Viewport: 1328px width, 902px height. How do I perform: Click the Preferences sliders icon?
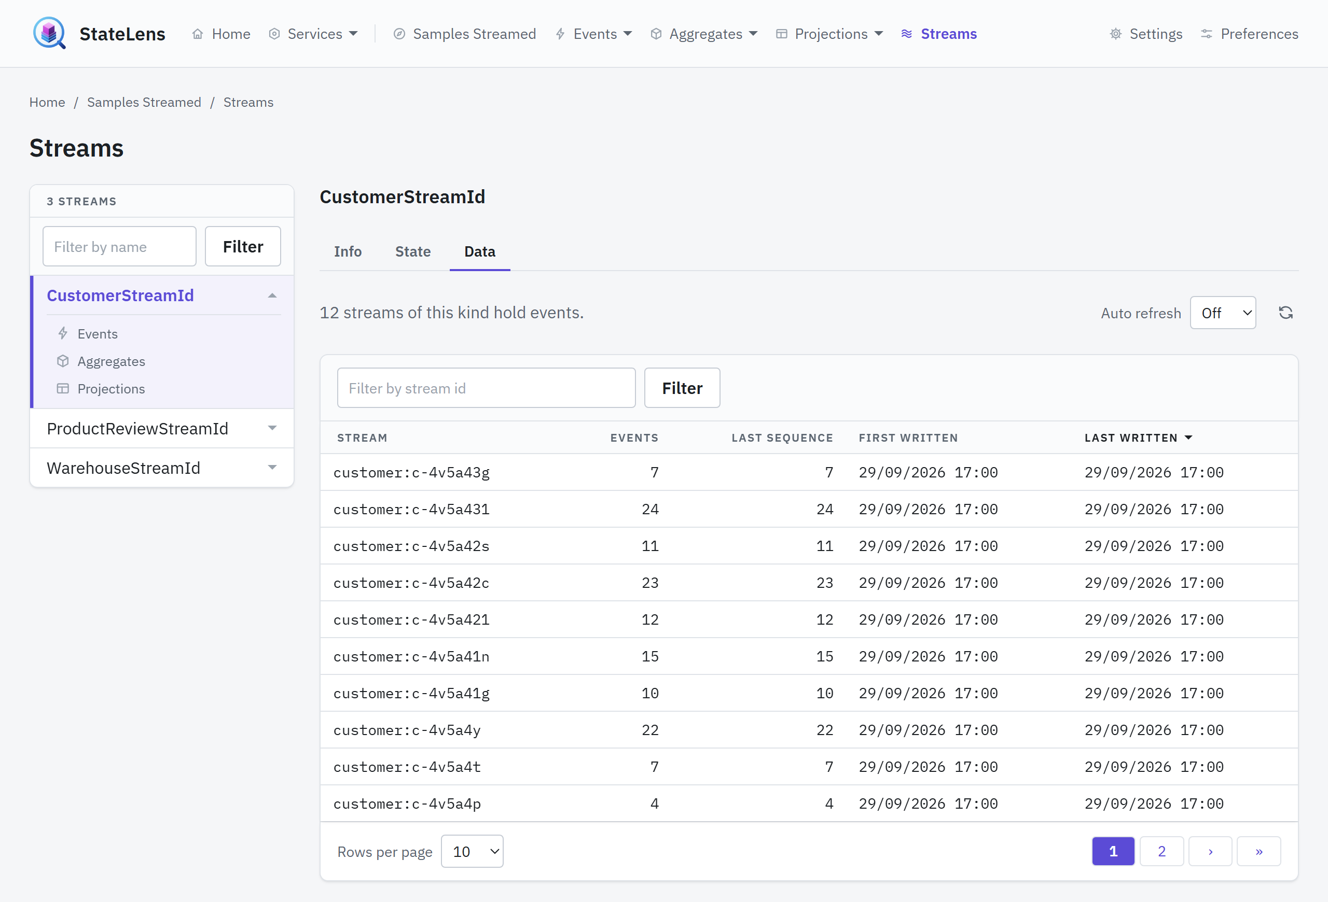pyautogui.click(x=1207, y=34)
